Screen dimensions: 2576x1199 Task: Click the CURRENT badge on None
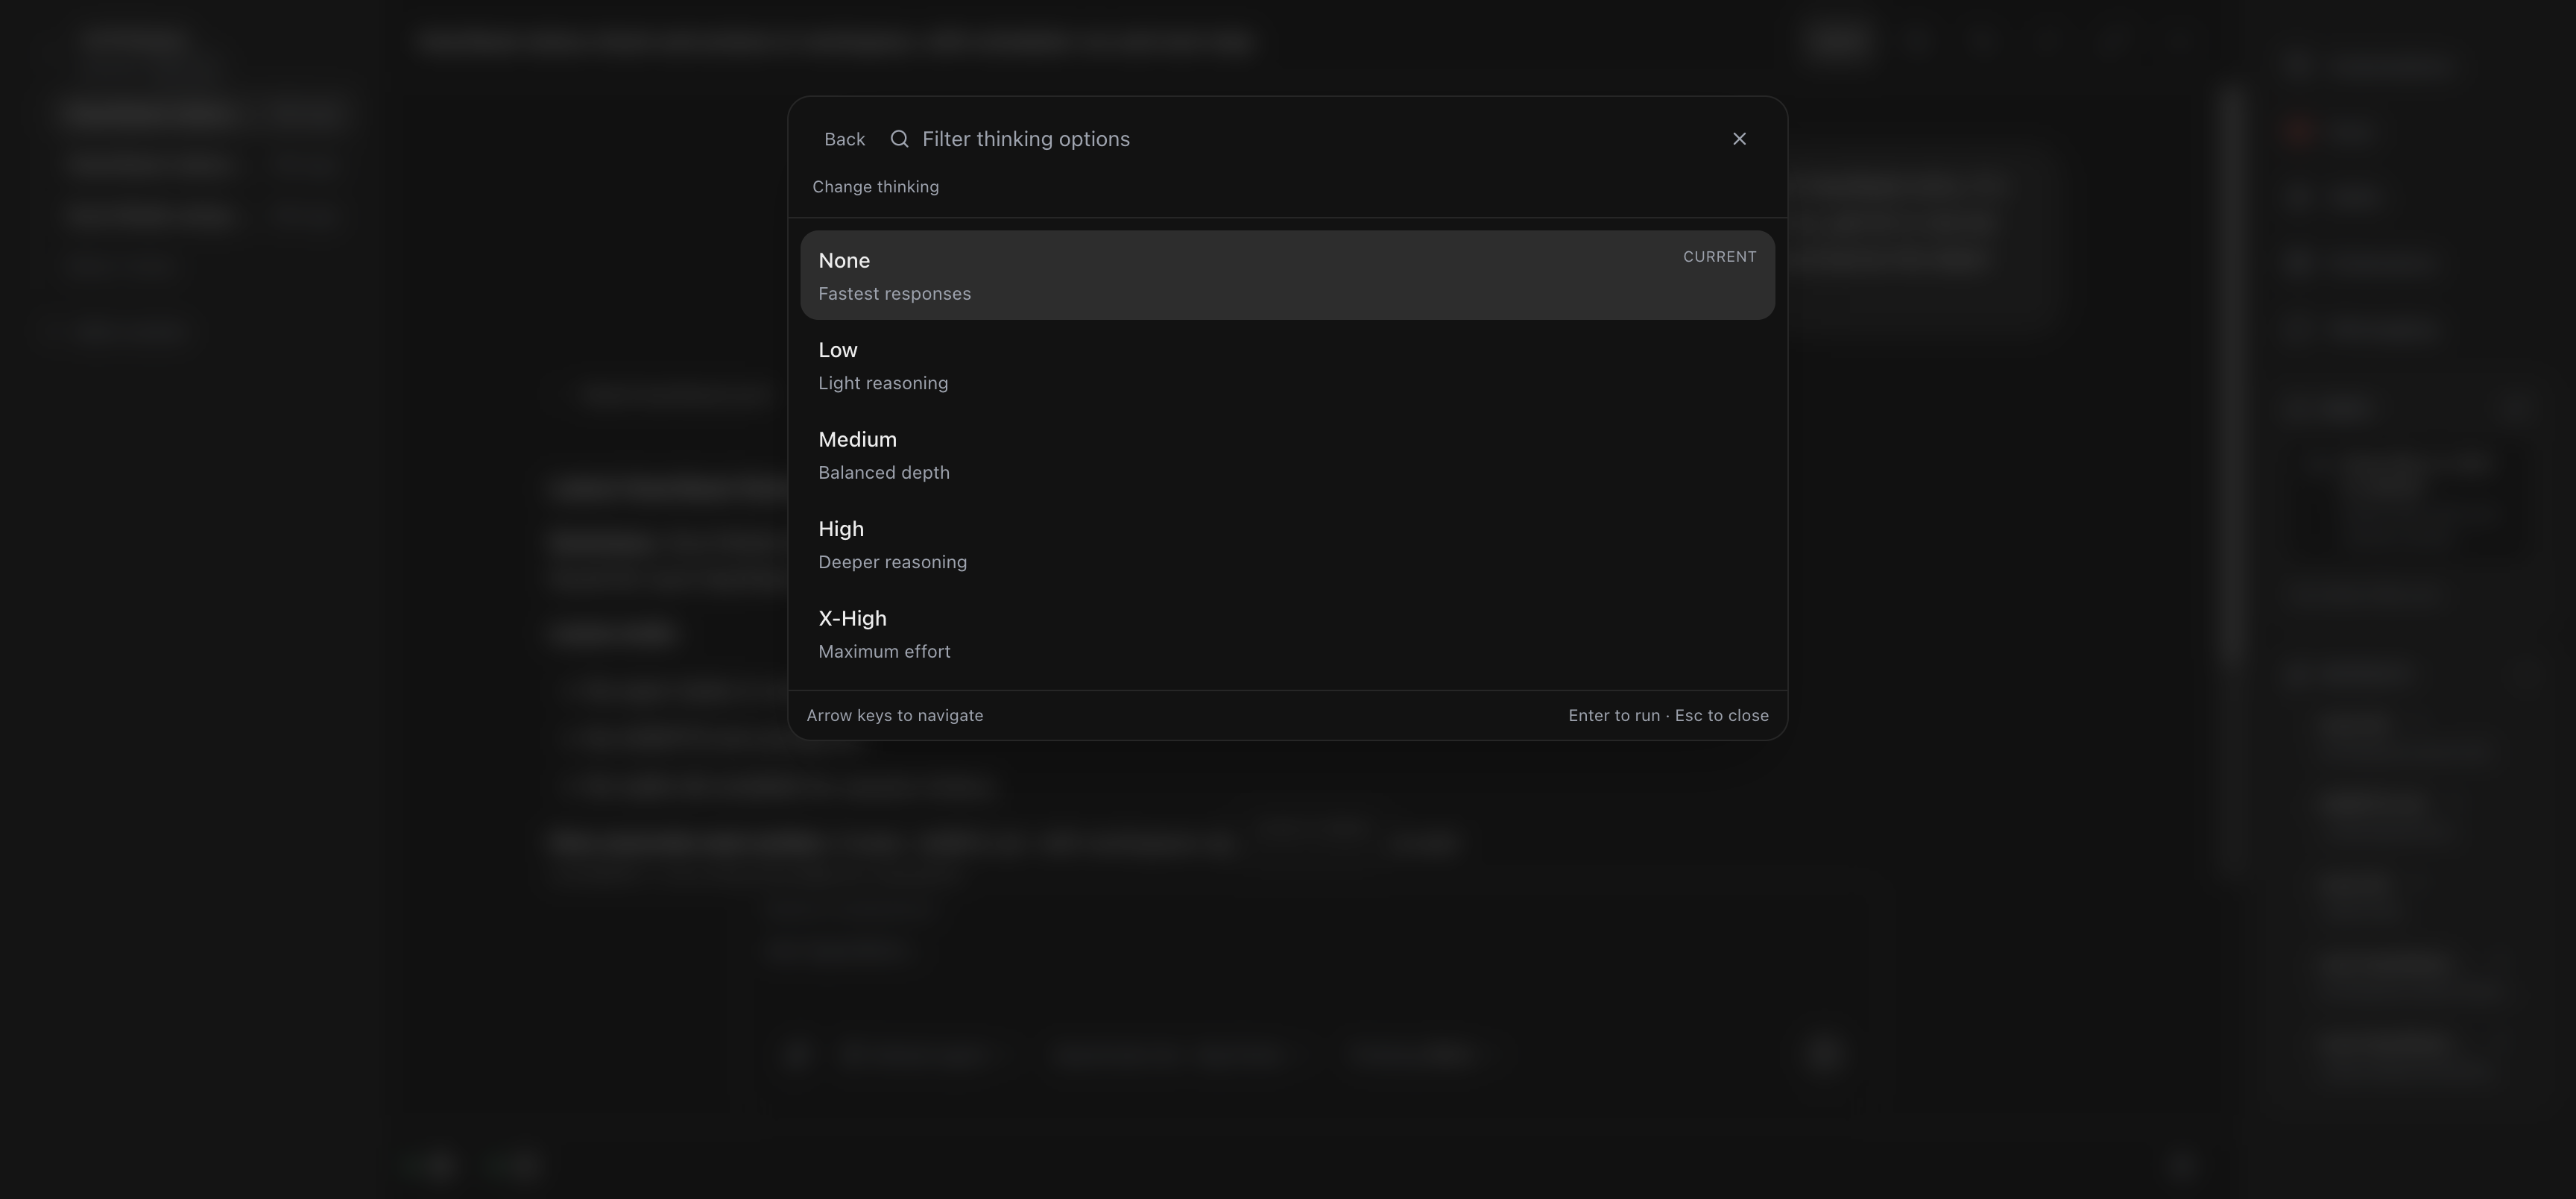(x=1719, y=257)
